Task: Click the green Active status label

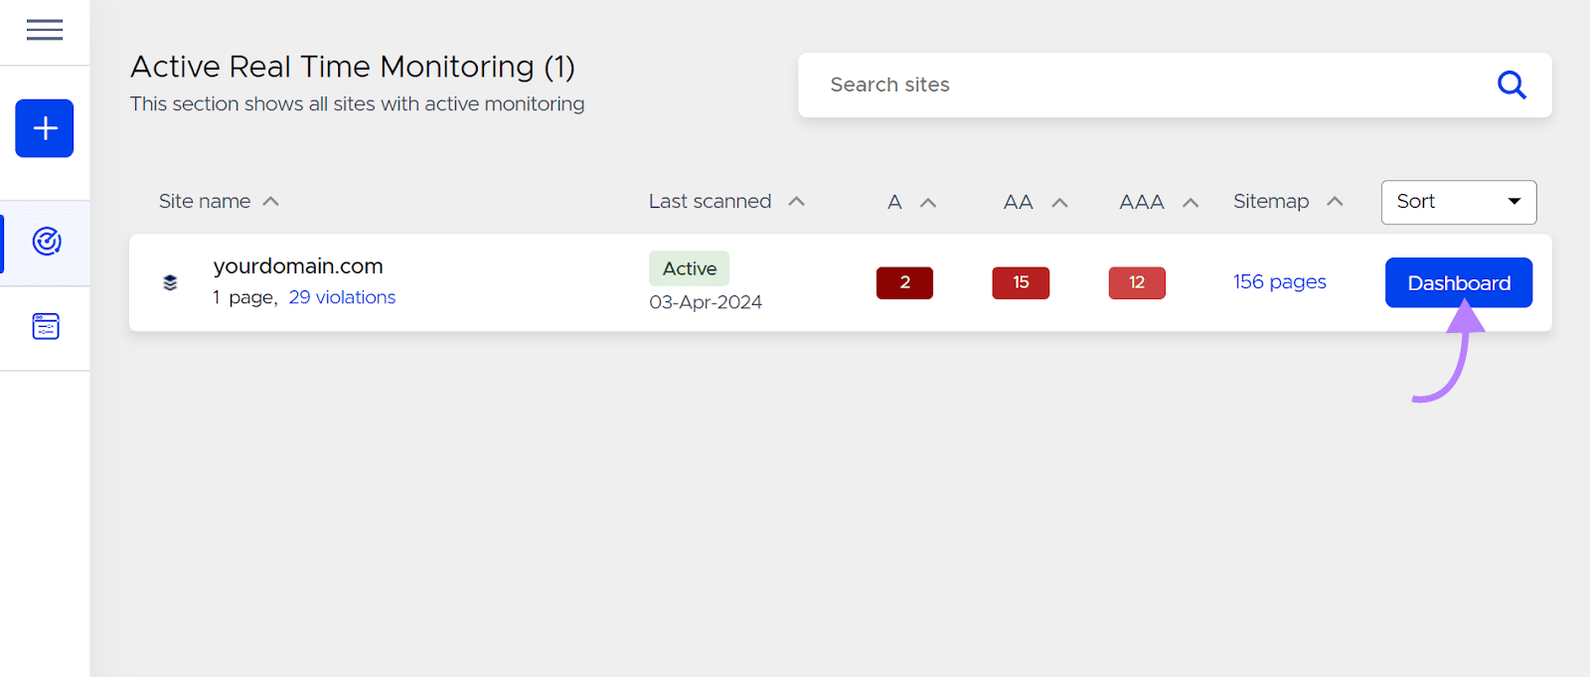Action: pyautogui.click(x=690, y=268)
